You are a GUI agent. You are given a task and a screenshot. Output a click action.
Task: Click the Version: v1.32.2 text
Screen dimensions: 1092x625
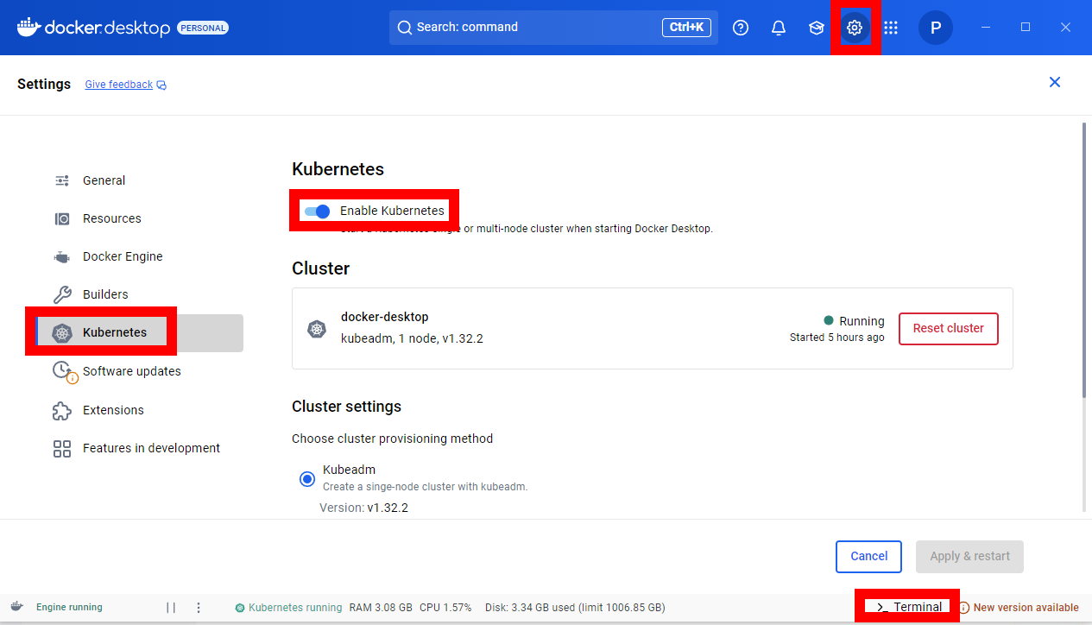(363, 508)
